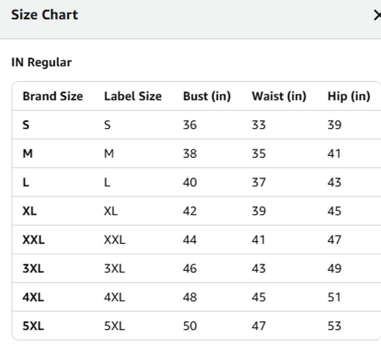Select the 5XL brand size cell
The width and height of the screenshot is (381, 348).
coord(33,326)
